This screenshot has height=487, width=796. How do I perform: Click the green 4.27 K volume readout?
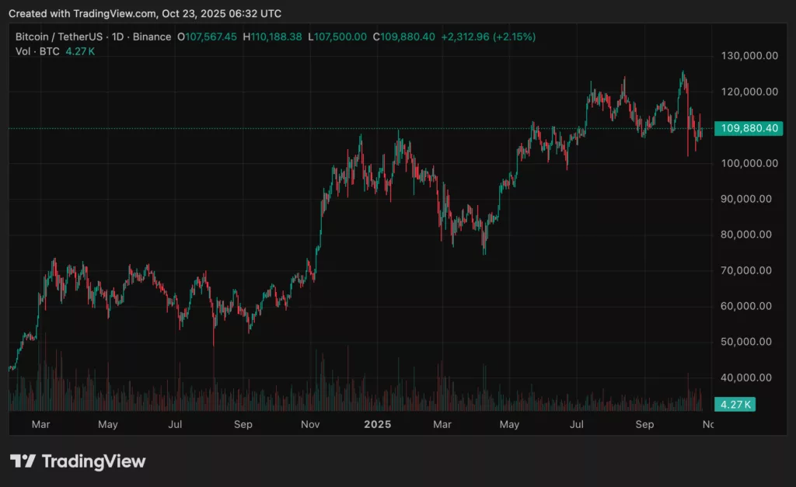click(x=80, y=50)
